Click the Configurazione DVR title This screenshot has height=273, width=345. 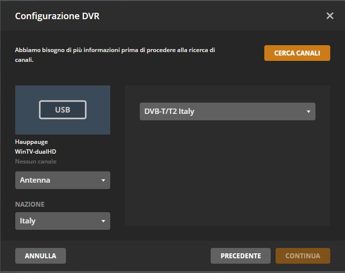[x=57, y=16]
